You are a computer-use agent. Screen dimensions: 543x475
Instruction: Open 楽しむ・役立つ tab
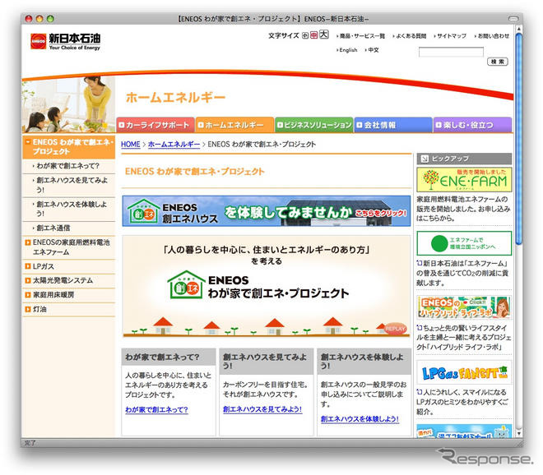(472, 125)
